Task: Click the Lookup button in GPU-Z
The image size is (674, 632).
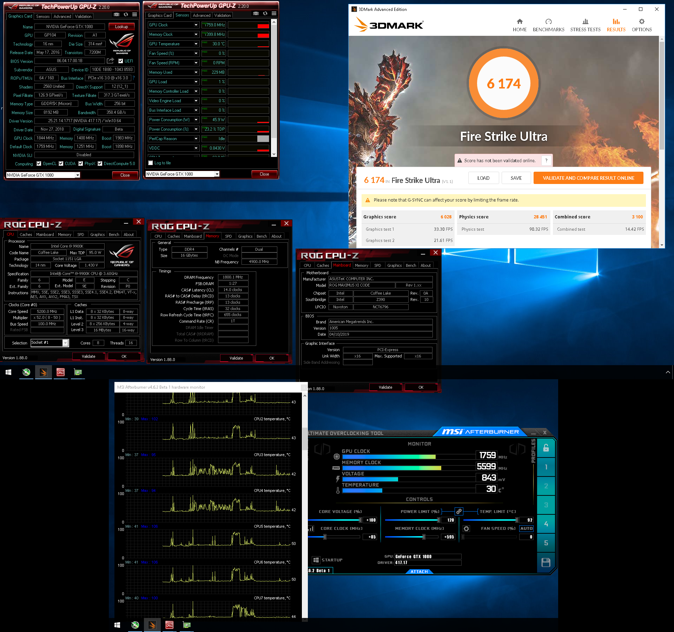Action: [x=121, y=27]
